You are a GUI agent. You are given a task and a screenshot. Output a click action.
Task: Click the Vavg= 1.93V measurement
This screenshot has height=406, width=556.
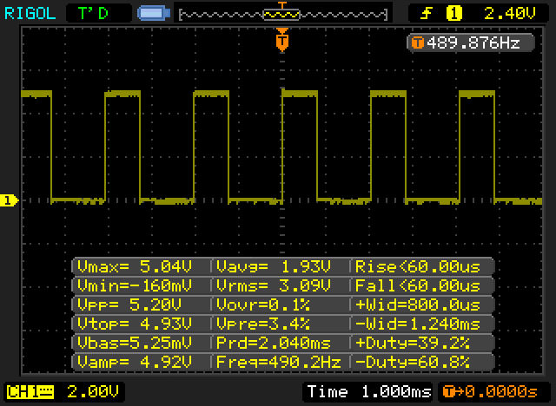tap(274, 266)
